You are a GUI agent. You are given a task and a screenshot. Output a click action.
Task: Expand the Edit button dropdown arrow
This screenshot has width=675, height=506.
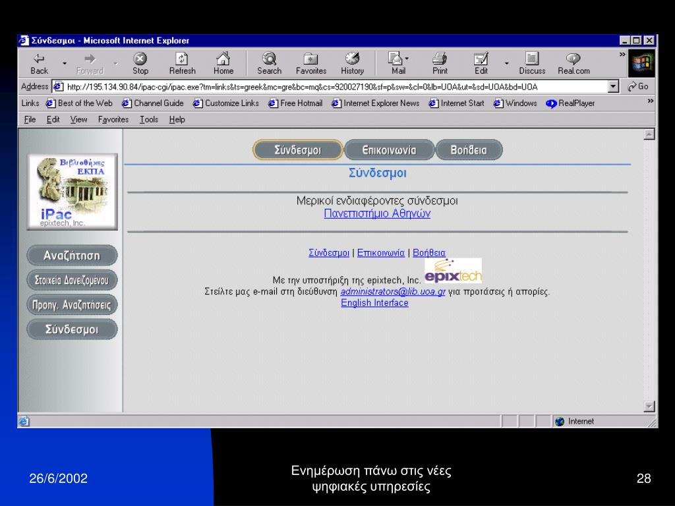point(507,63)
